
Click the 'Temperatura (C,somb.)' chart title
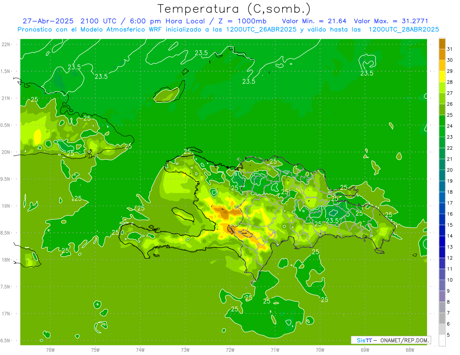[x=234, y=9]
